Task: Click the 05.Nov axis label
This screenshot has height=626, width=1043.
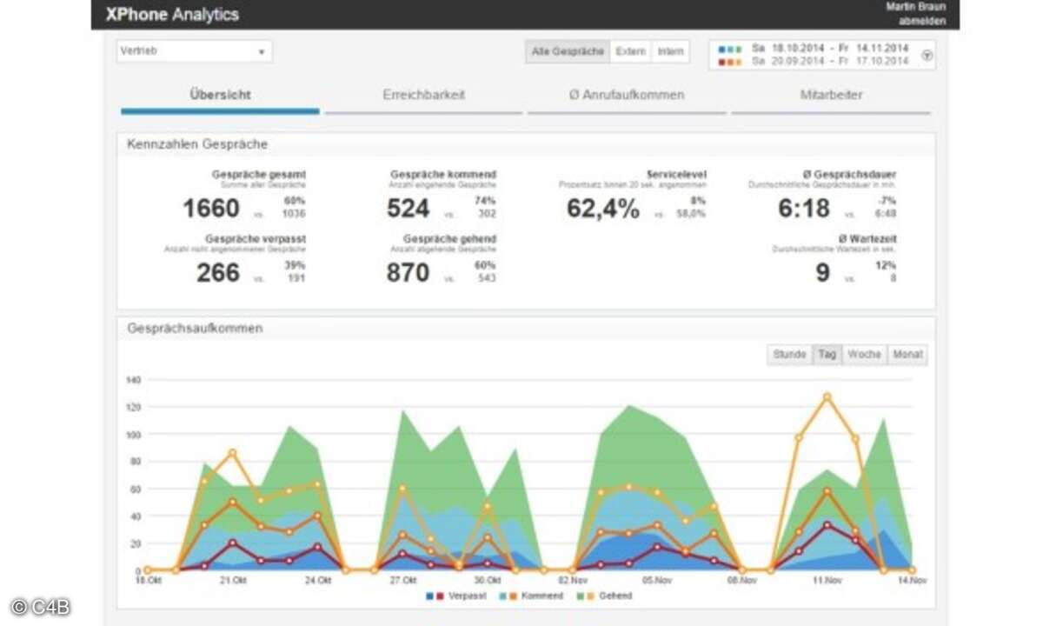Action: click(x=657, y=579)
